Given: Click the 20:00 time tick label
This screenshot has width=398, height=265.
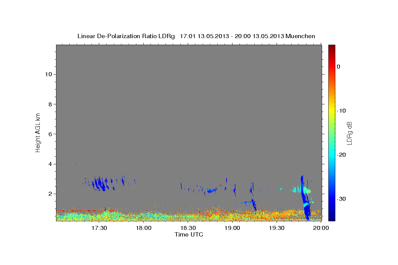Looking at the screenshot, I should (x=321, y=228).
